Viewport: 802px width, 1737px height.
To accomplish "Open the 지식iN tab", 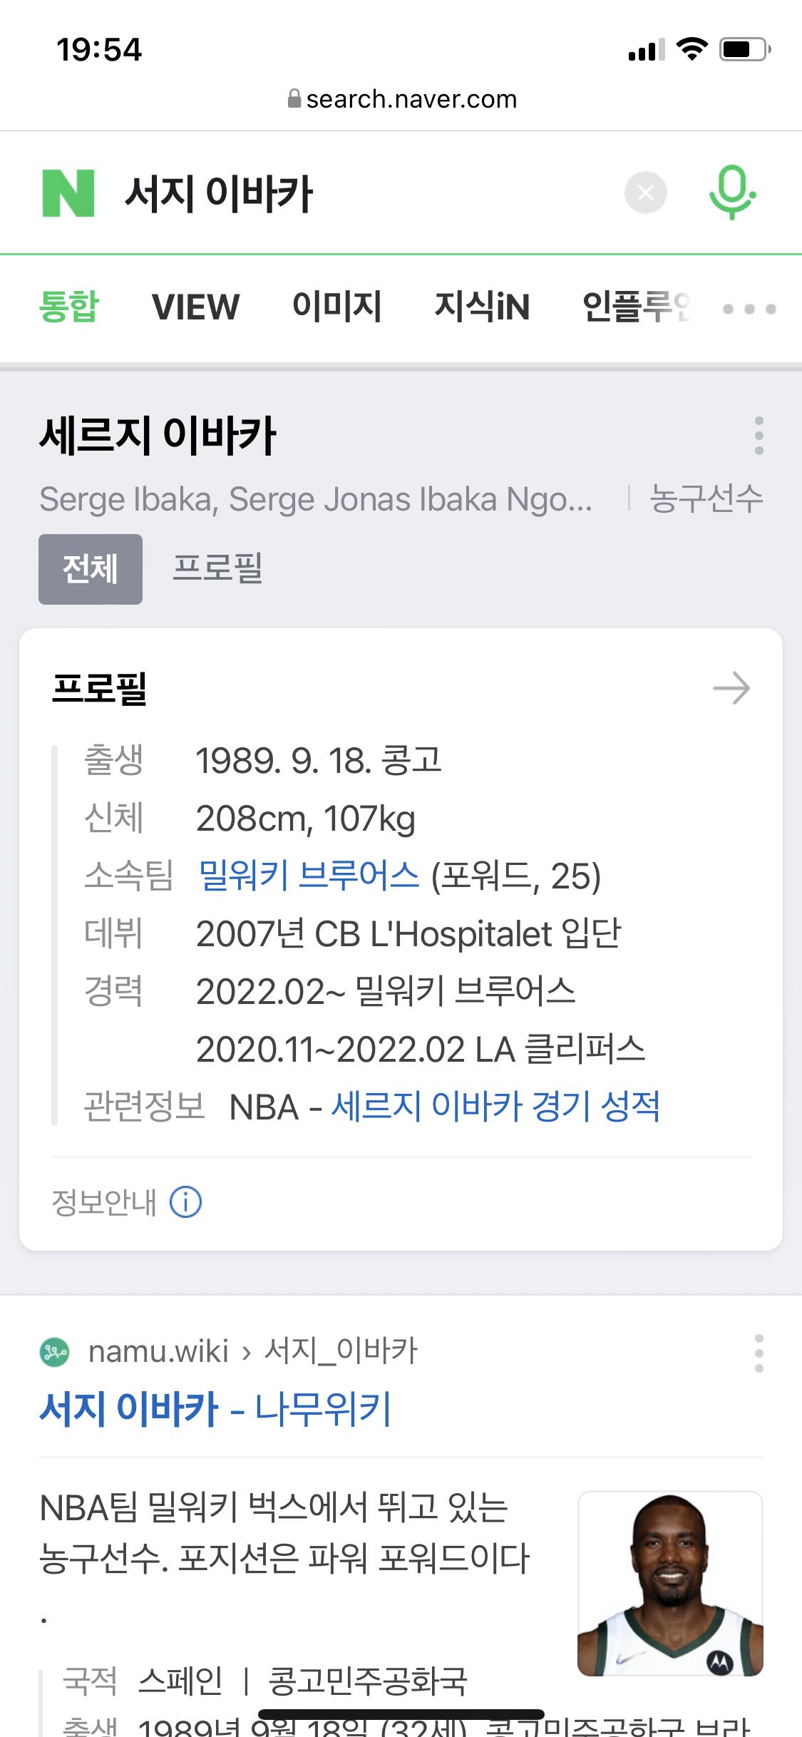I will coord(482,307).
